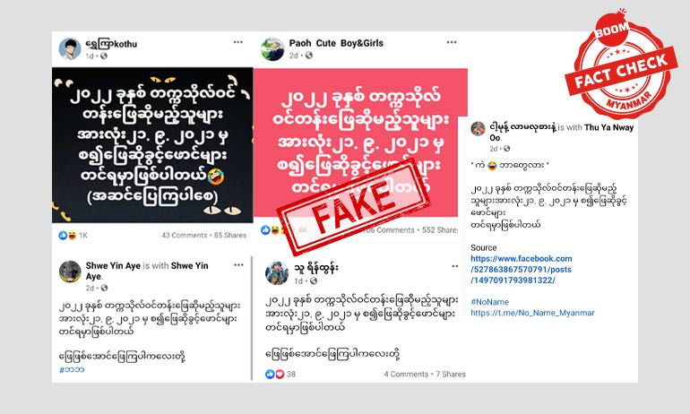View like reactions on 1K post
690x414 pixels.
pos(63,236)
